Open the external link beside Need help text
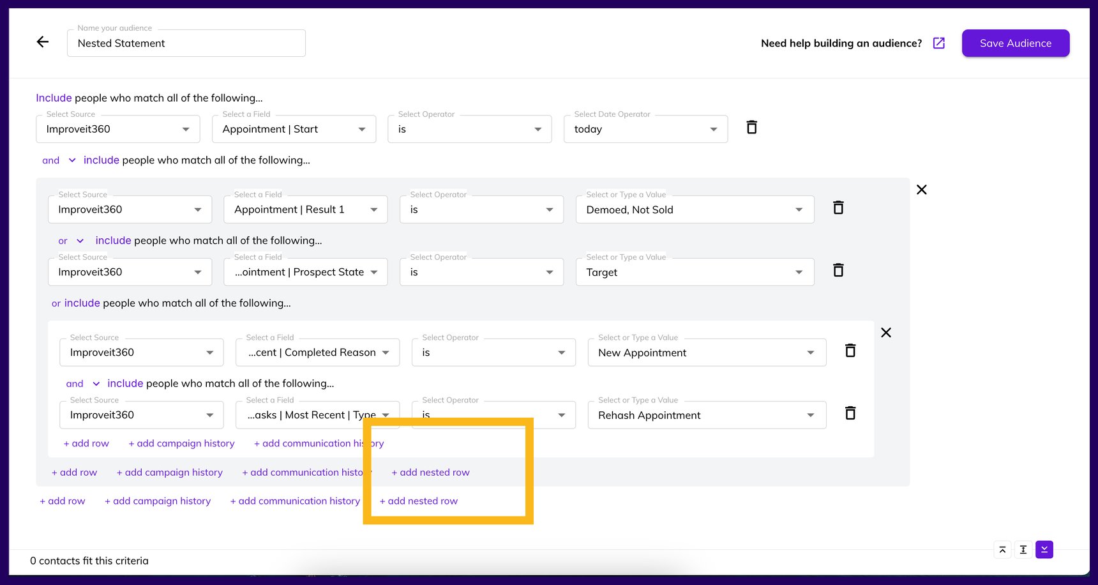1098x585 pixels. 938,43
